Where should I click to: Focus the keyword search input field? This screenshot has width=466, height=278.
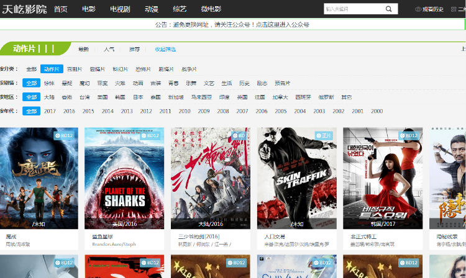[x=354, y=9]
